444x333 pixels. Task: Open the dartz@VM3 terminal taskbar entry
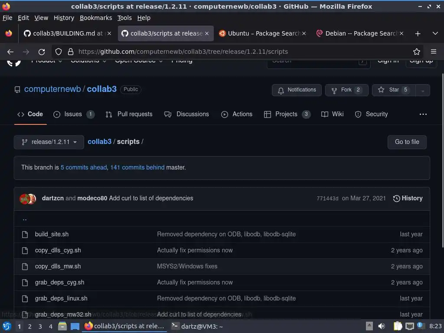pyautogui.click(x=197, y=326)
